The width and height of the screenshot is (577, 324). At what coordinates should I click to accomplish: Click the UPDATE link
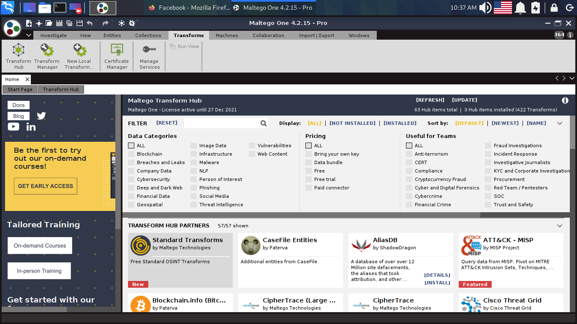[x=465, y=100]
